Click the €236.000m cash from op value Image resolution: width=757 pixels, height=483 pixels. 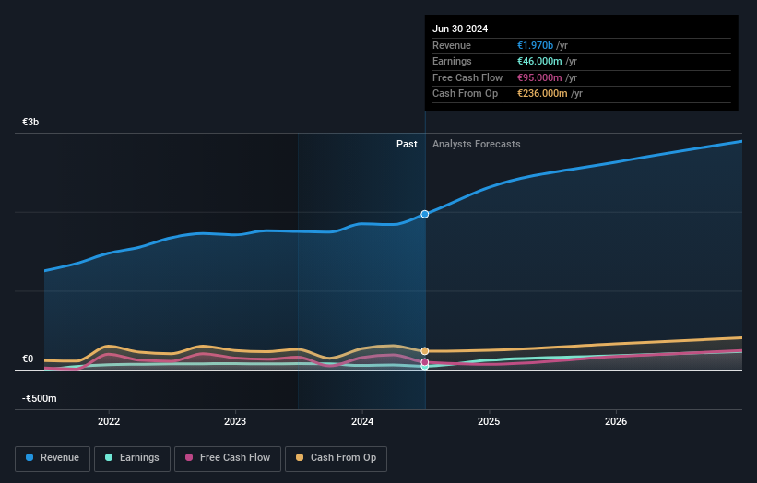542,94
